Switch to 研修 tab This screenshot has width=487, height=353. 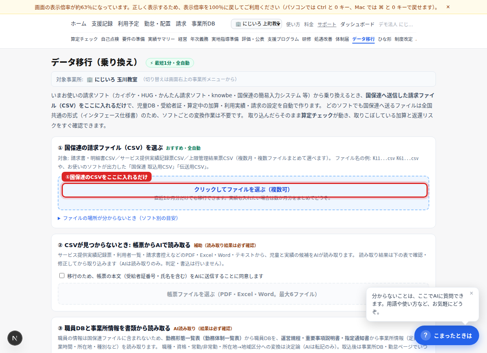tap(307, 39)
